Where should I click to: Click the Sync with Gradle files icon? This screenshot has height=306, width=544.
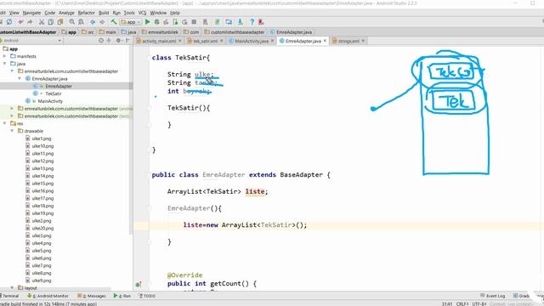coord(218,22)
